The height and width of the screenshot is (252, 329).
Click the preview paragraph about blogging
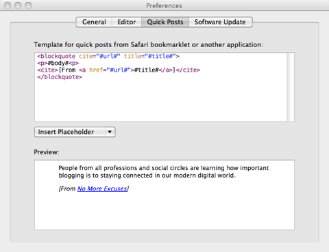pos(163,171)
